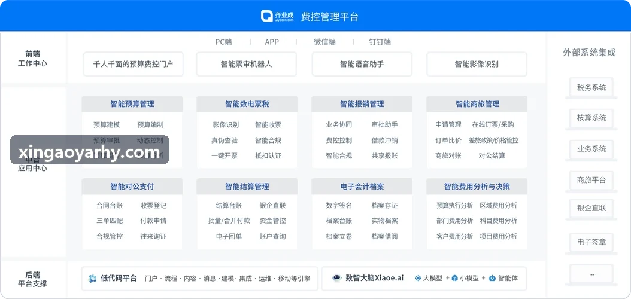Open the 智能票审机器人 card
The image size is (631, 299).
tap(246, 64)
